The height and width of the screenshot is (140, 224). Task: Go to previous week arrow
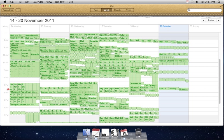tap(204, 20)
